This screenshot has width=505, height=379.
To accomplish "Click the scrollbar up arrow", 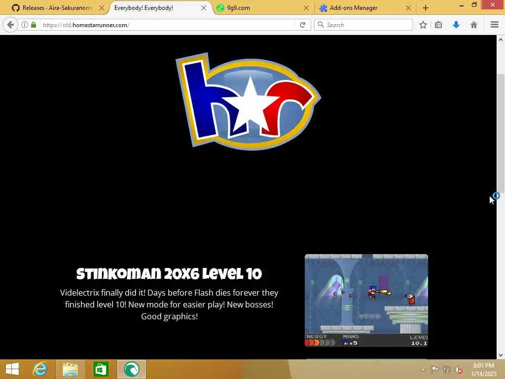I will coord(501,39).
